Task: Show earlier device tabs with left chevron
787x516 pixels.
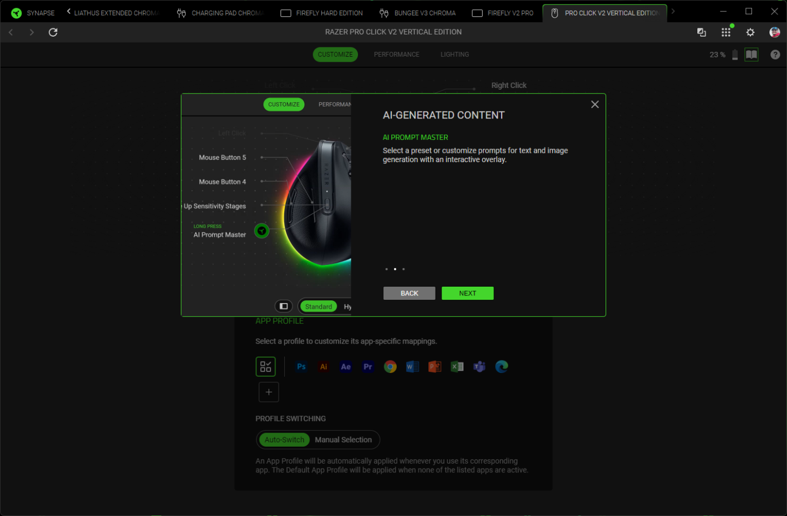Action: 69,11
